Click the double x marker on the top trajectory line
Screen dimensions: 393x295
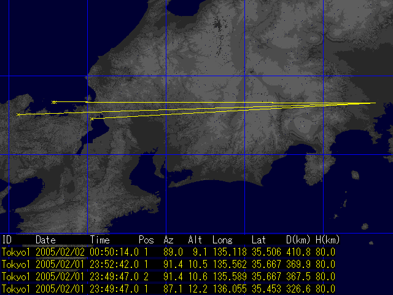54,102
